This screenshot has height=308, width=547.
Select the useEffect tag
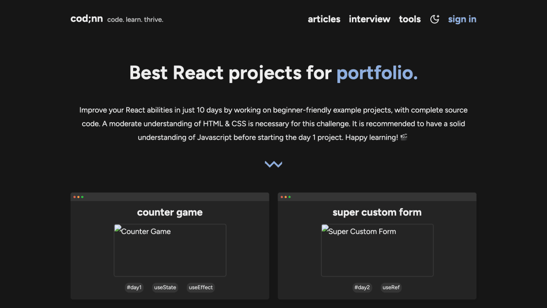click(201, 287)
